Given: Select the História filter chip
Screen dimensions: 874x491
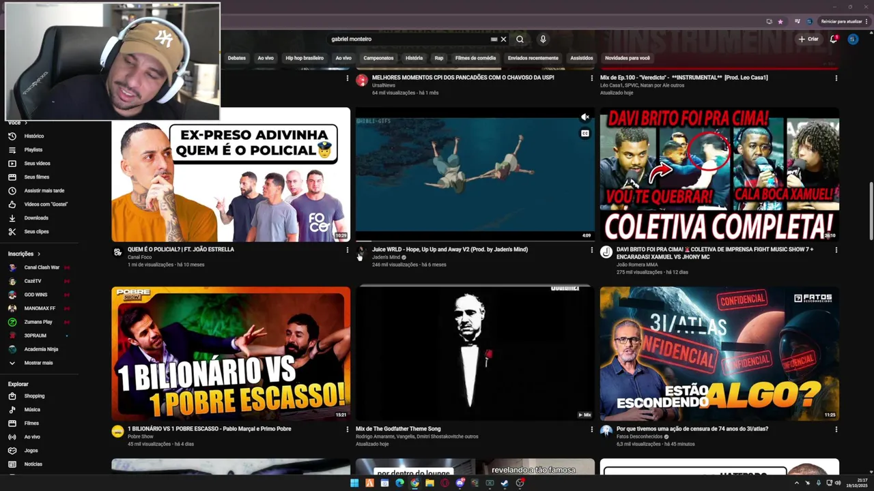Looking at the screenshot, I should (x=414, y=58).
